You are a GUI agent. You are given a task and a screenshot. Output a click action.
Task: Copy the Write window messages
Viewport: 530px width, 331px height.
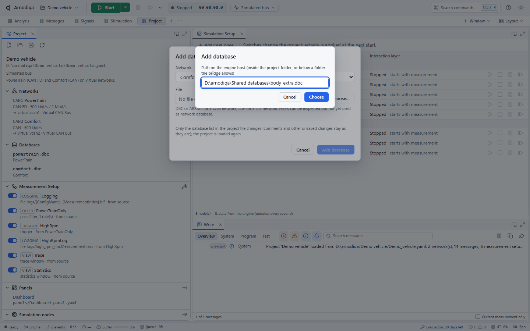(510, 236)
